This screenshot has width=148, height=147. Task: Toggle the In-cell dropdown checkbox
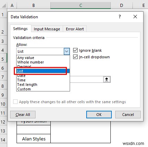pos(75,57)
